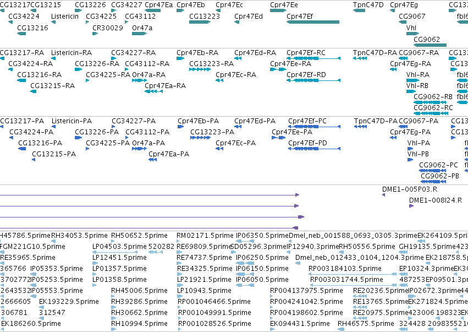Click EST RP003031744.5prime
Image resolution: width=468 pixels, height=332 pixels.
(354, 285)
